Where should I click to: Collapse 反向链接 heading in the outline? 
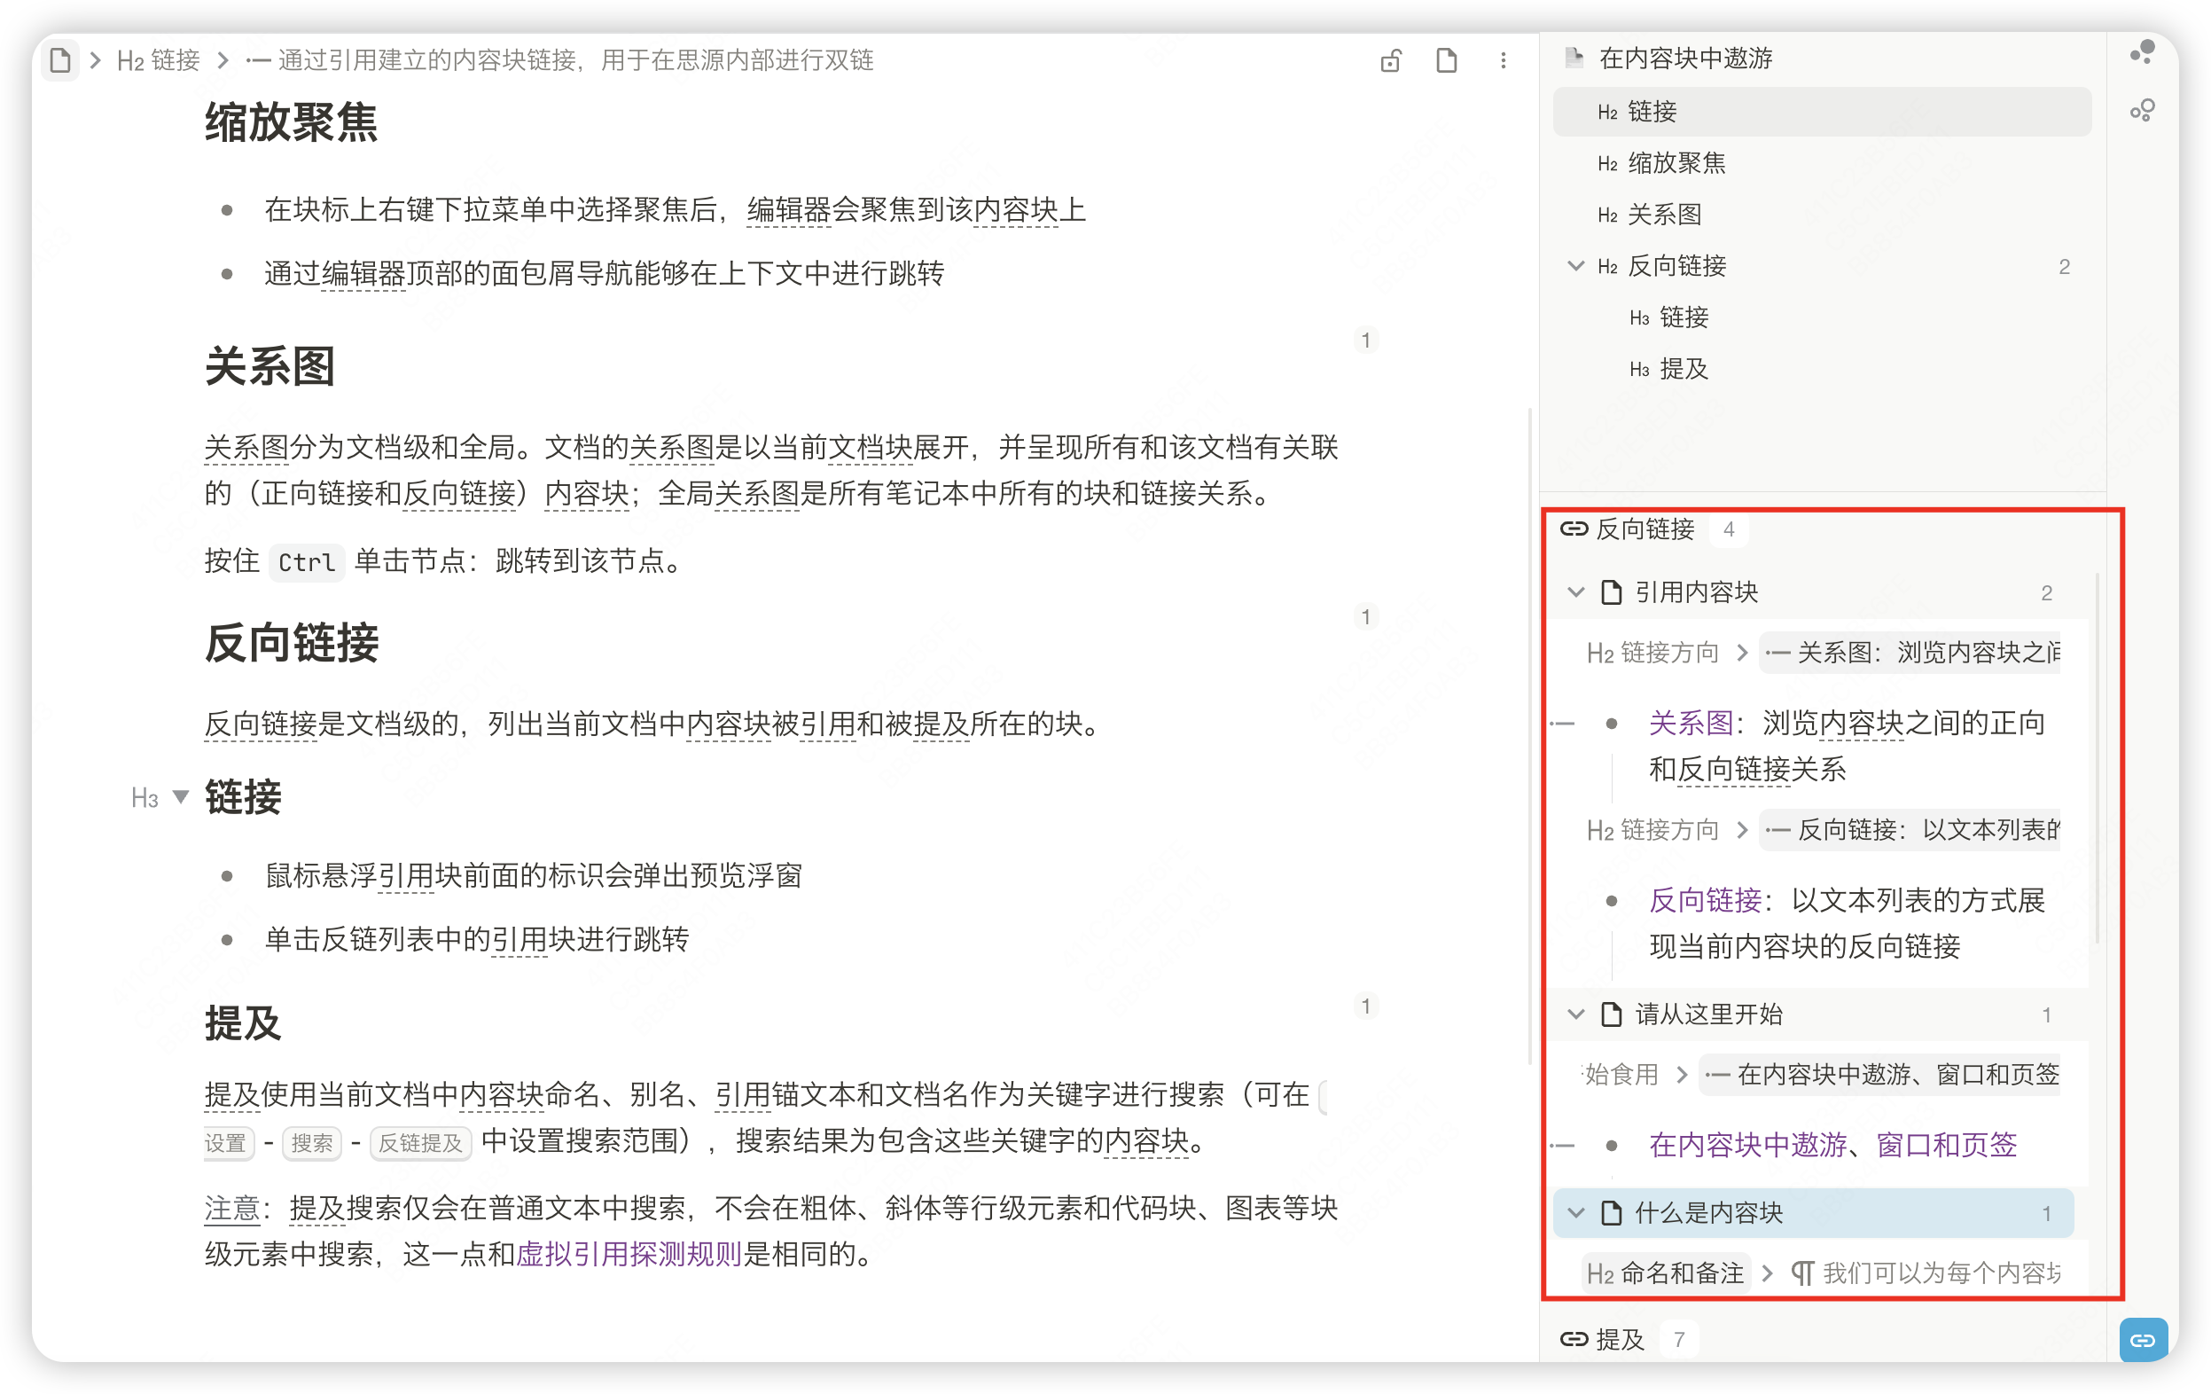tap(1575, 266)
